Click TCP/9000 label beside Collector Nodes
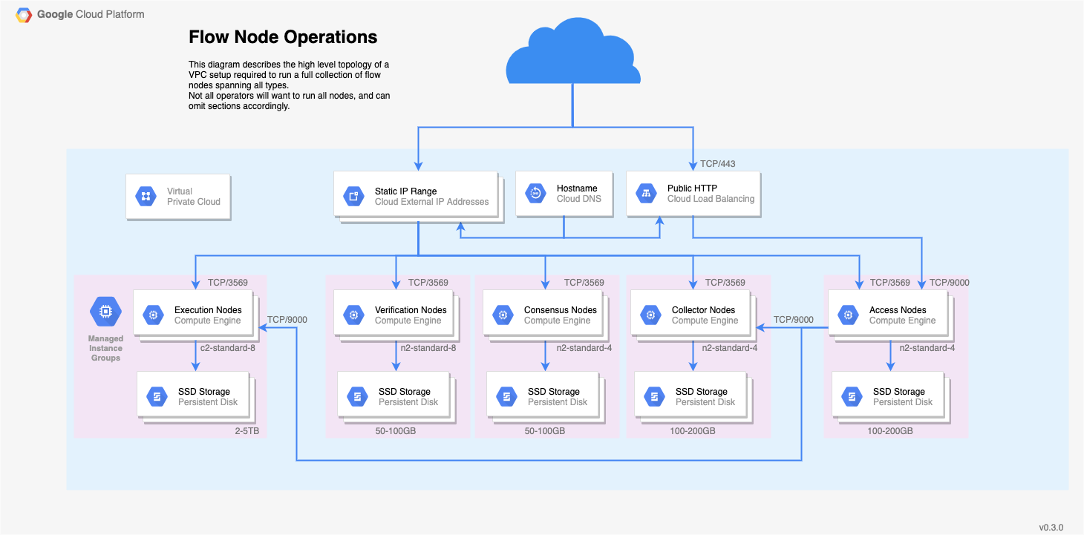The image size is (1084, 535). coord(794,320)
